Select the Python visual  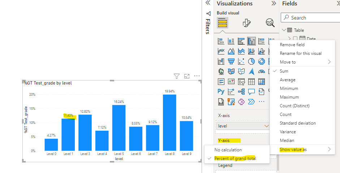pos(221,91)
